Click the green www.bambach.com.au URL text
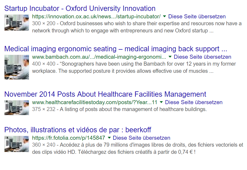This screenshot has width=247, height=170. [x=99, y=57]
